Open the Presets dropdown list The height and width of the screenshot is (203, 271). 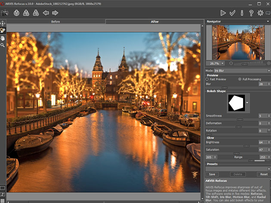tap(238, 169)
